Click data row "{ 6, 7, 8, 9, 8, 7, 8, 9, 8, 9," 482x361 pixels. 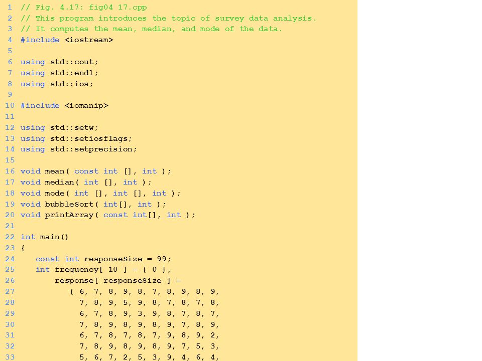click(x=144, y=292)
